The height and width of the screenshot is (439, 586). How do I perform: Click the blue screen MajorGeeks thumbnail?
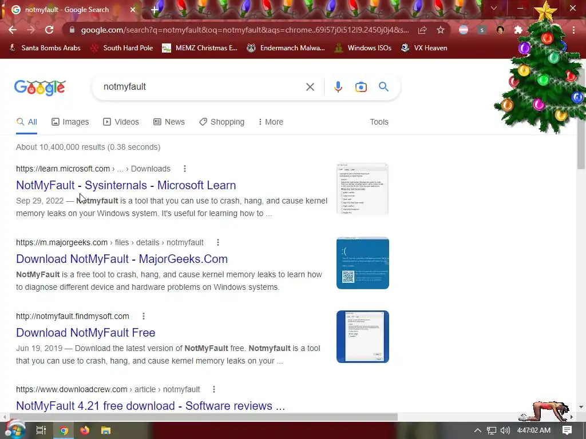pos(362,263)
